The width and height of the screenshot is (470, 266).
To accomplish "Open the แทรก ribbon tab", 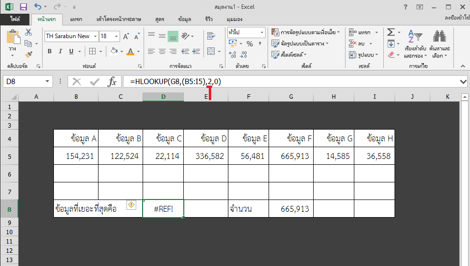I will [76, 20].
